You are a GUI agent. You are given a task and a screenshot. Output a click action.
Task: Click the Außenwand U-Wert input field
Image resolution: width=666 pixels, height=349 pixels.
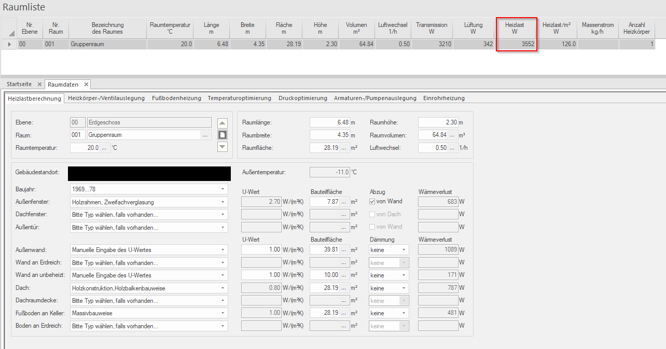pos(261,250)
